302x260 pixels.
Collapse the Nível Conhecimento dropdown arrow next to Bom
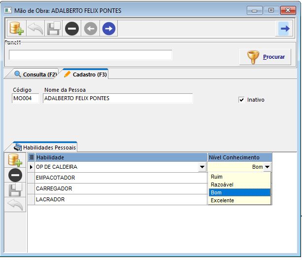(267, 167)
